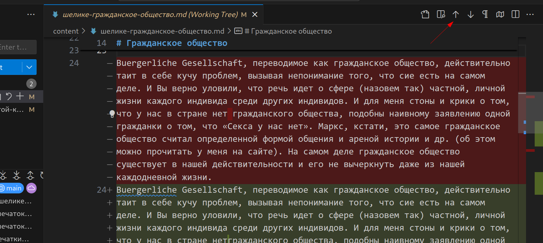Close the шелике-гражданское-общество.md tab
This screenshot has height=243, width=543.
coord(255,14)
